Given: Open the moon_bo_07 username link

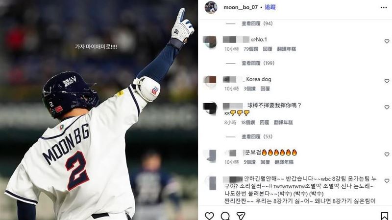Looking at the screenshot, I should (x=241, y=7).
